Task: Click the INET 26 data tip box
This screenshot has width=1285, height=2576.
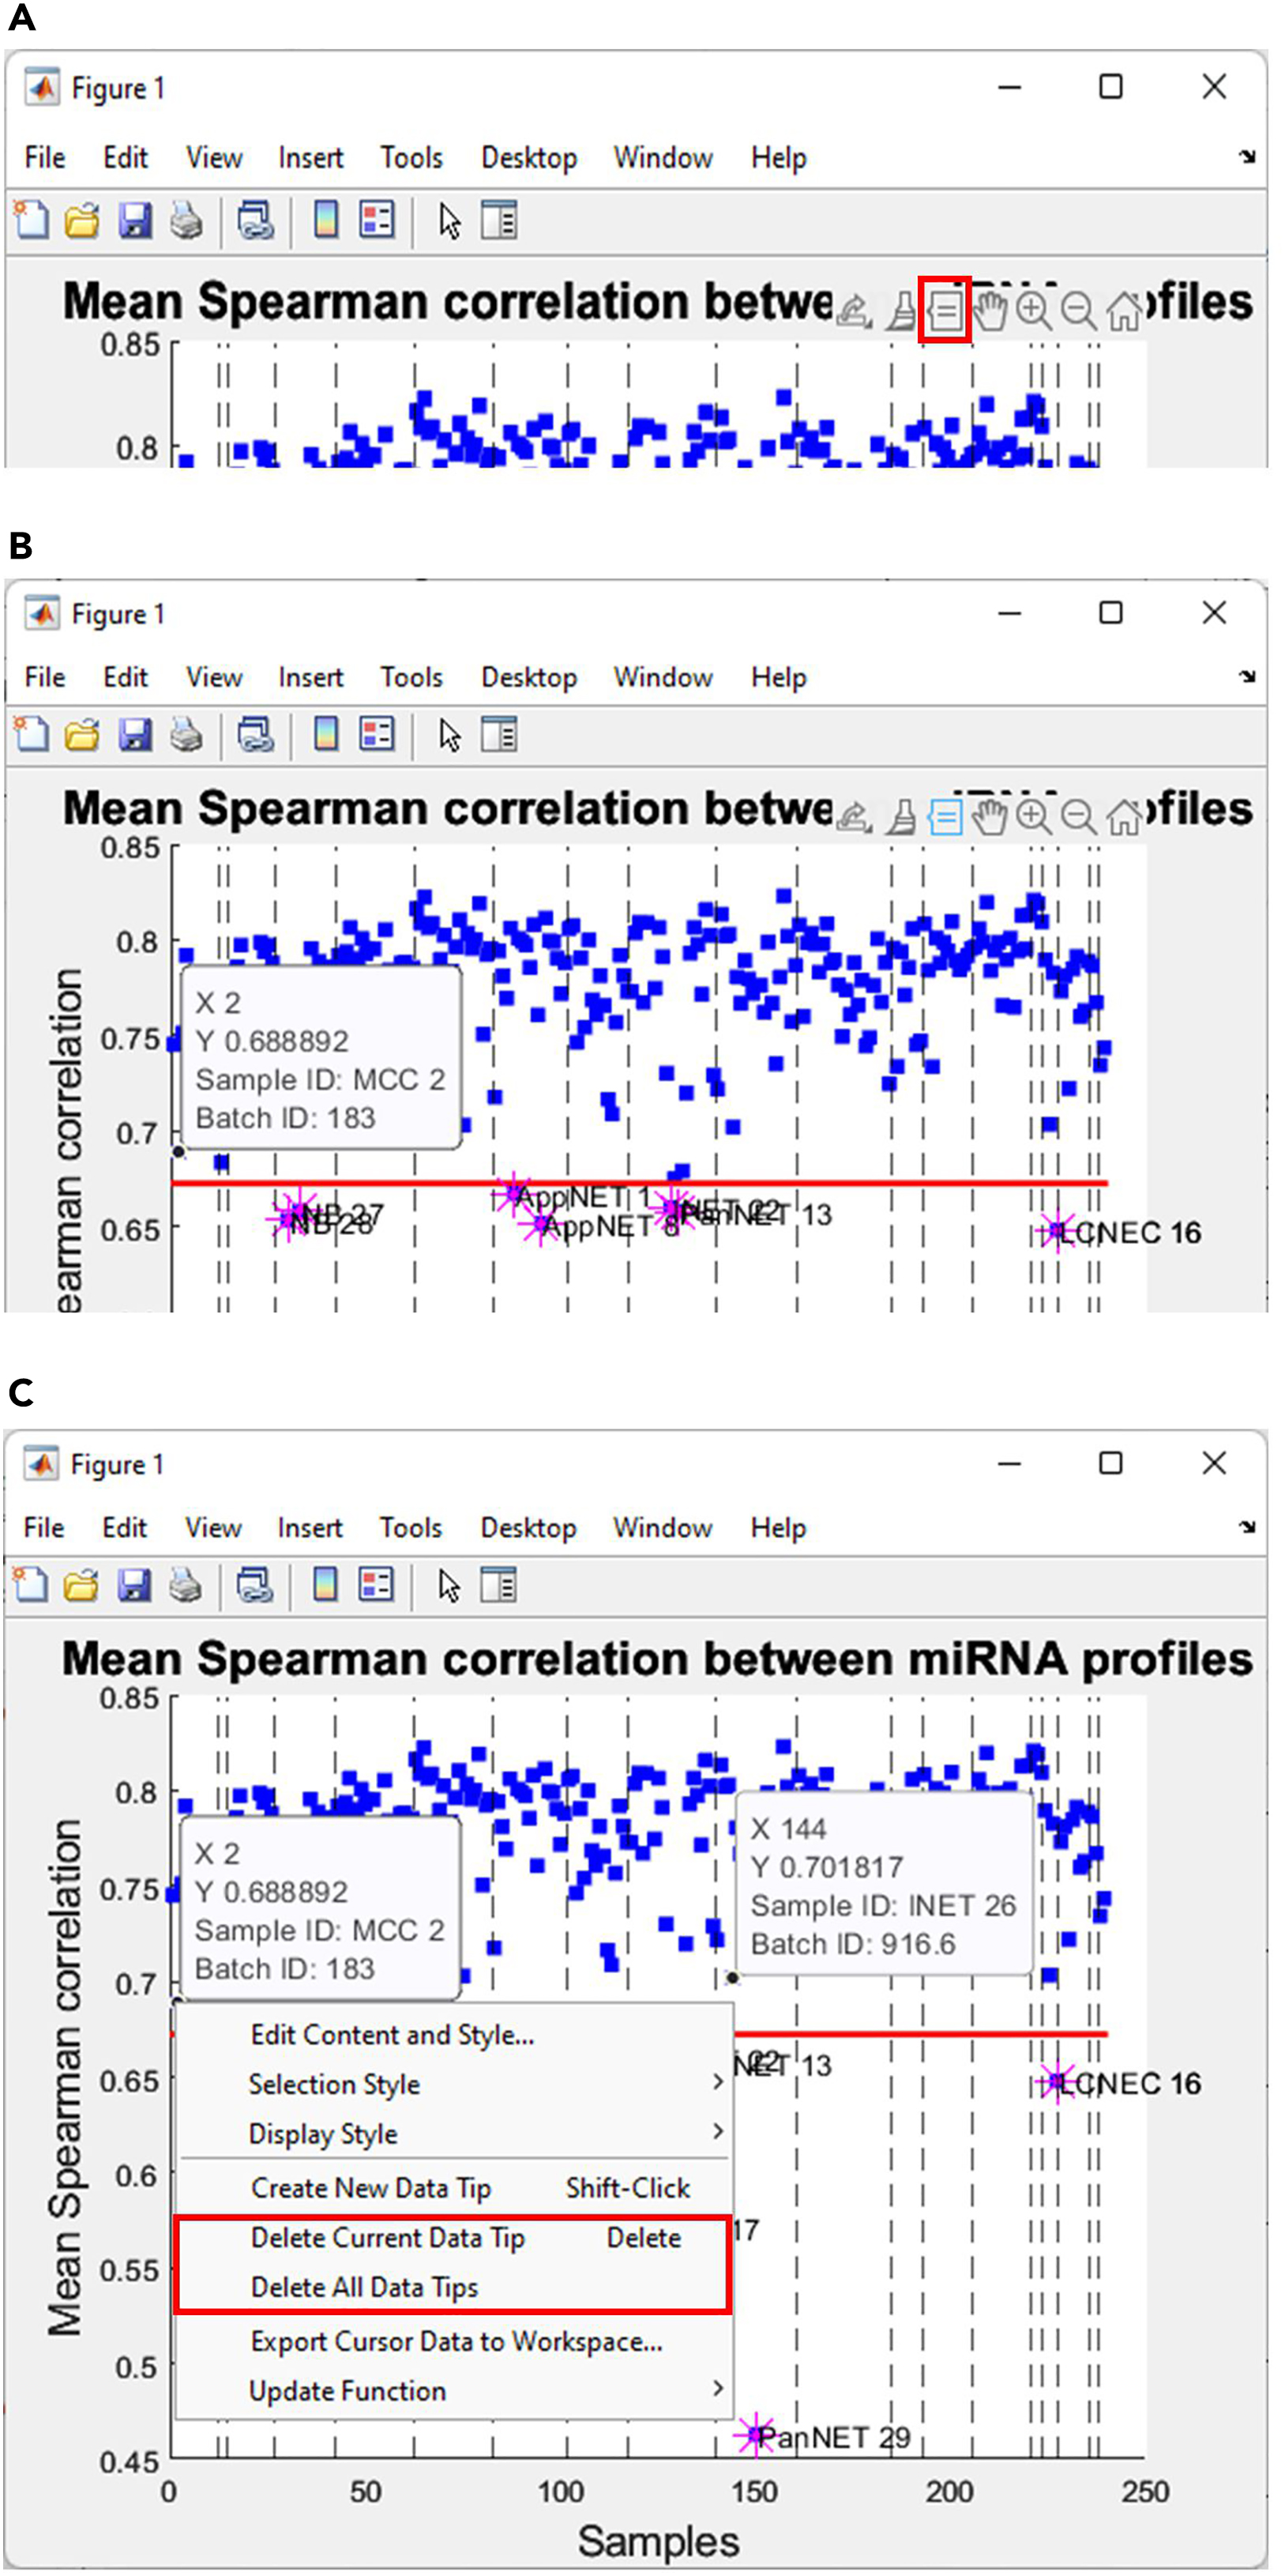Action: [882, 1886]
